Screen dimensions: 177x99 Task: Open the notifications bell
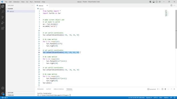coord(175,98)
